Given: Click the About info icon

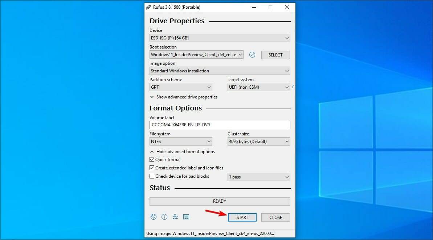Looking at the screenshot, I should click(x=164, y=216).
